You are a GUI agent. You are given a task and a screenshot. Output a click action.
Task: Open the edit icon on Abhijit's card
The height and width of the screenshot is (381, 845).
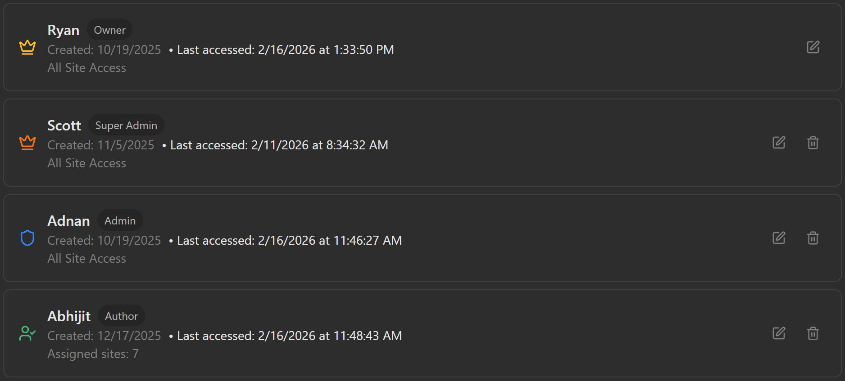point(779,333)
